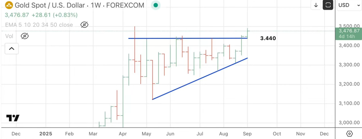
Task: Open chart settings hexagon icon
Action: pos(349,134)
